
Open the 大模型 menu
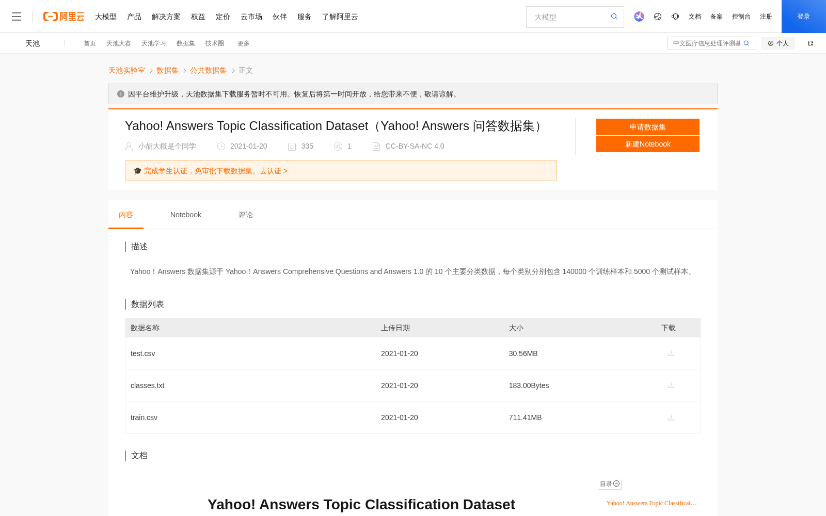click(106, 17)
